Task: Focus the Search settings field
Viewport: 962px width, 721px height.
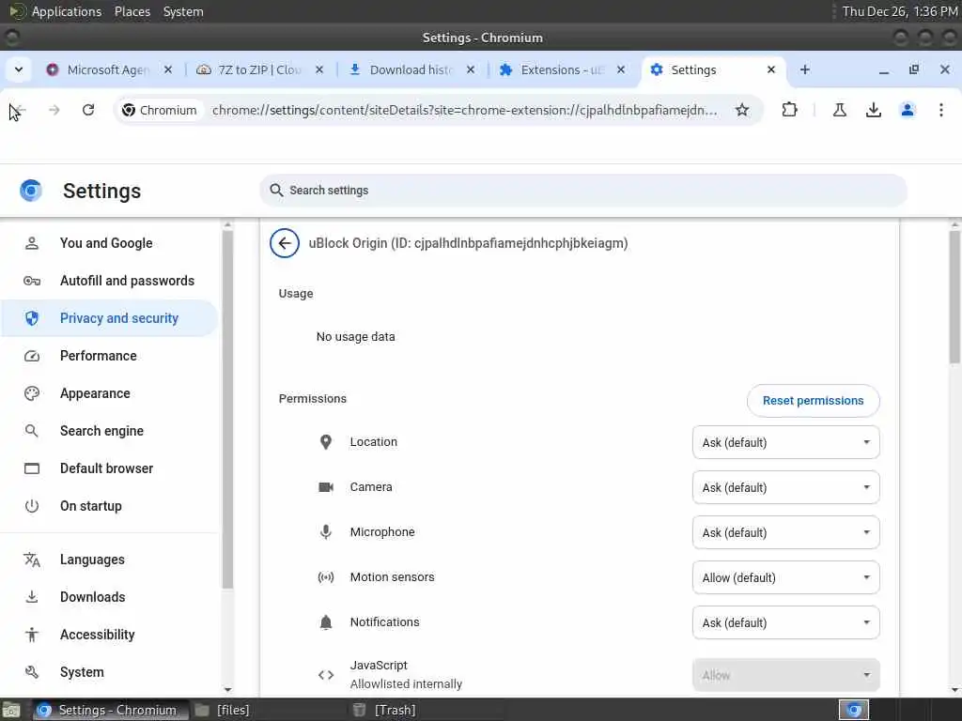Action: tap(582, 191)
